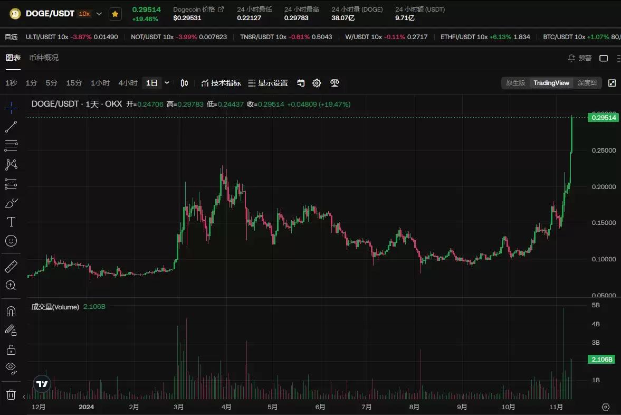Open 技术指标 indicators
This screenshot has width=621, height=415.
(221, 83)
